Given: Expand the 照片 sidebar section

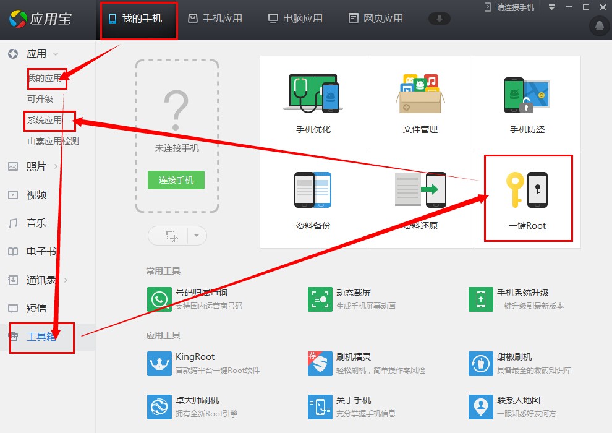Looking at the screenshot, I should pyautogui.click(x=56, y=166).
